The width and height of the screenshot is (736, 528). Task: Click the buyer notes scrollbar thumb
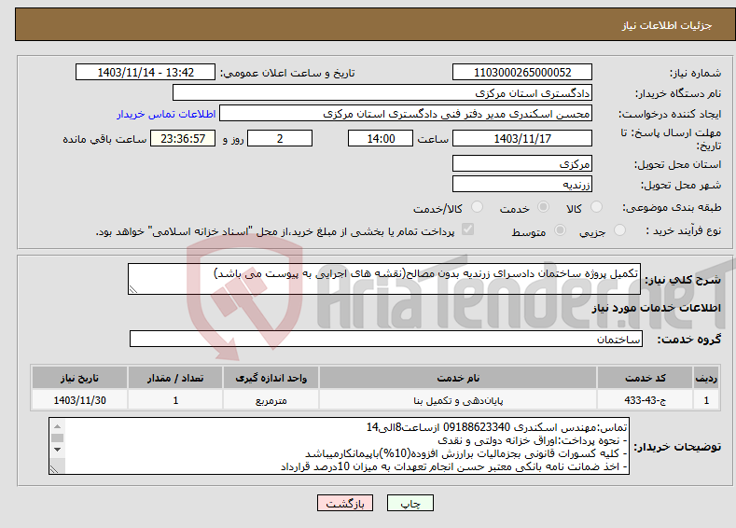click(57, 438)
